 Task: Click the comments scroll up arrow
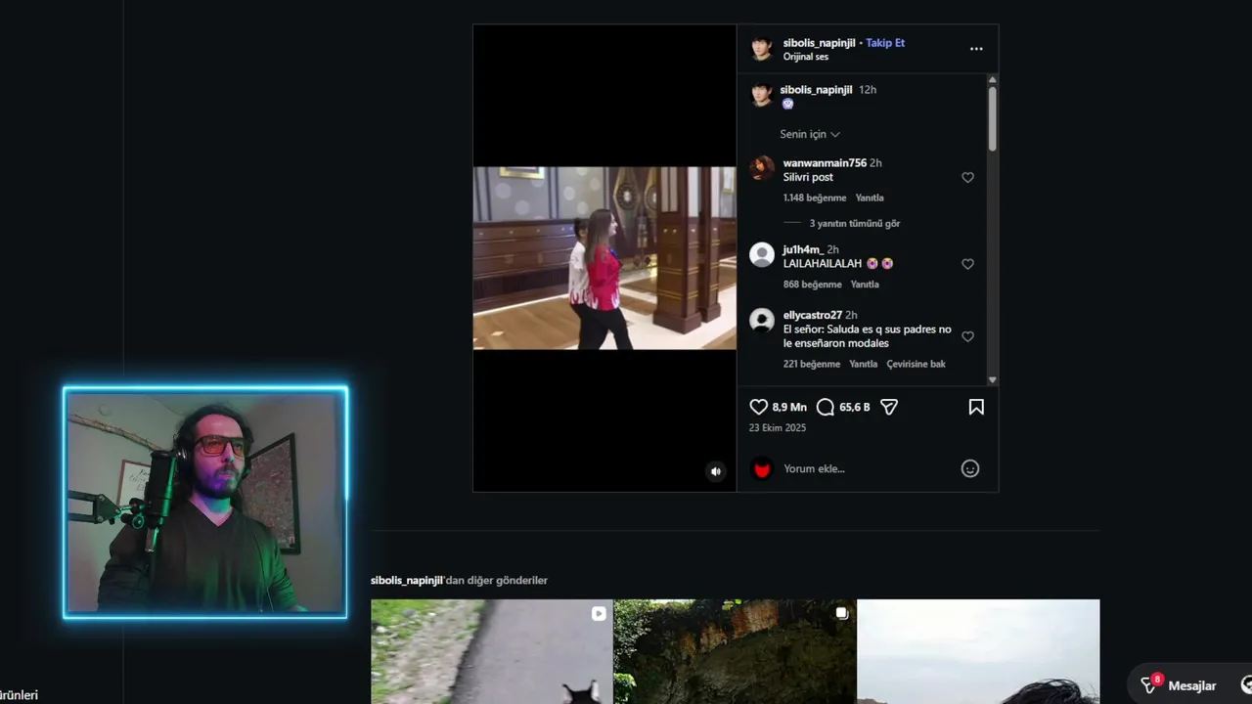(x=992, y=80)
